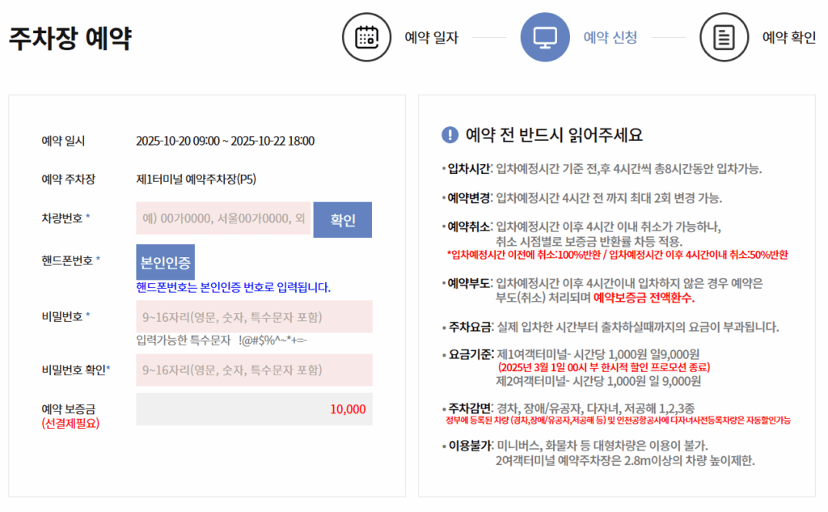Click the red 100%반환 refund notice
Image resolution: width=828 pixels, height=512 pixels.
coord(617,255)
